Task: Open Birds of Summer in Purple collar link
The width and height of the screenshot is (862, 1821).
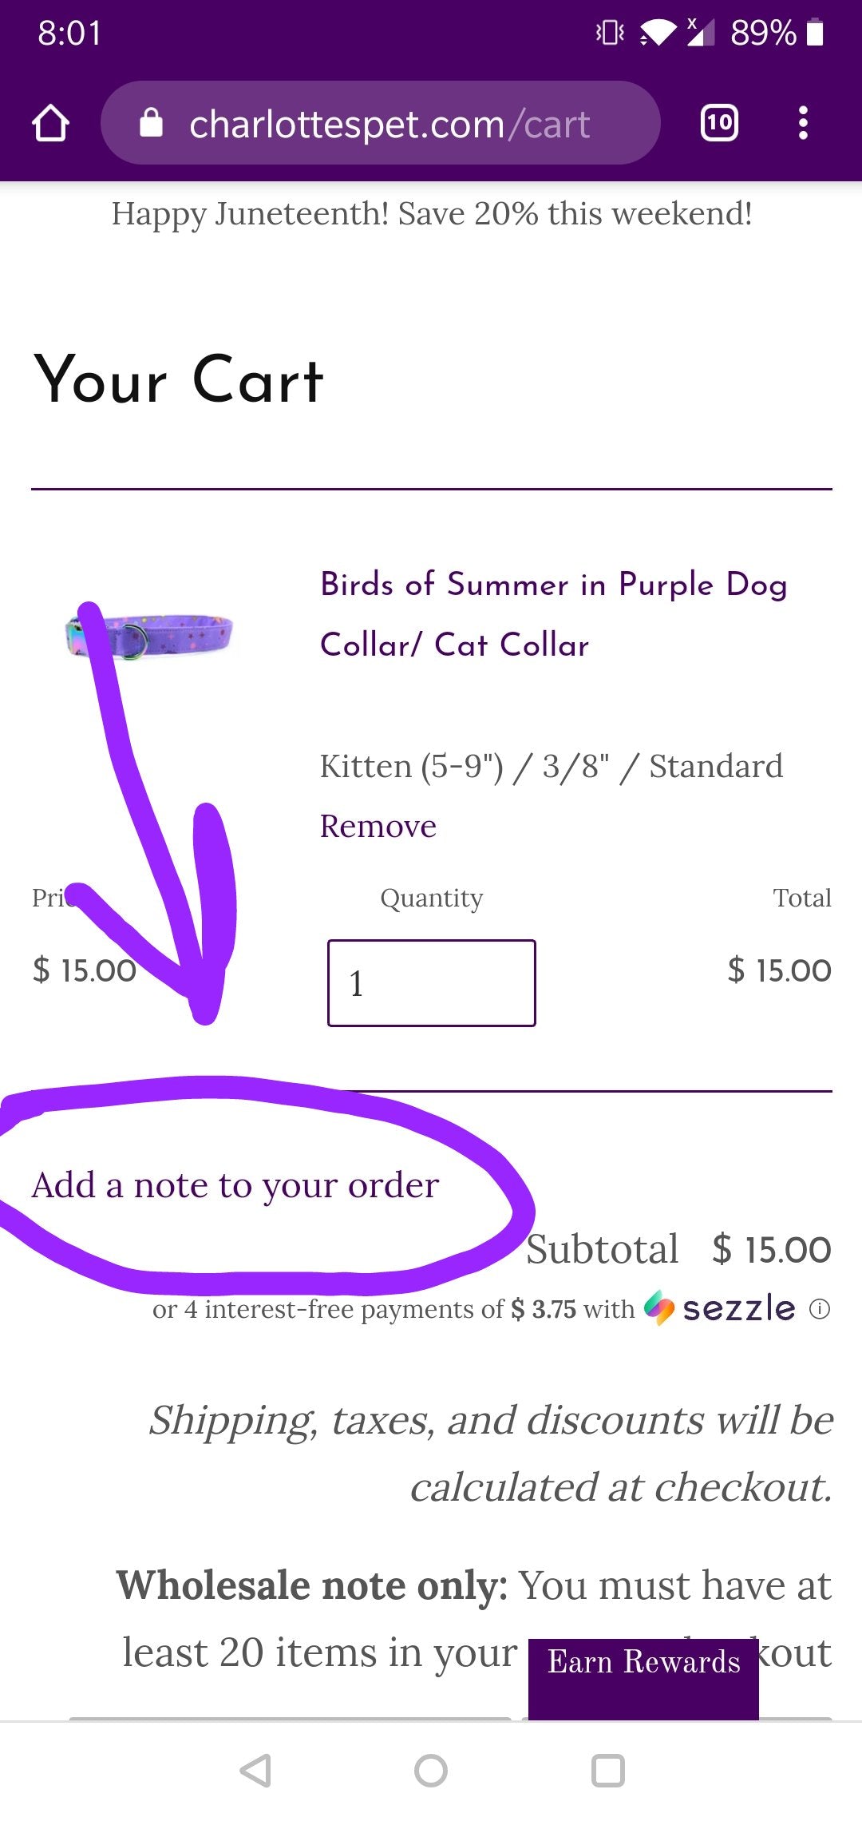Action: pyautogui.click(x=553, y=614)
